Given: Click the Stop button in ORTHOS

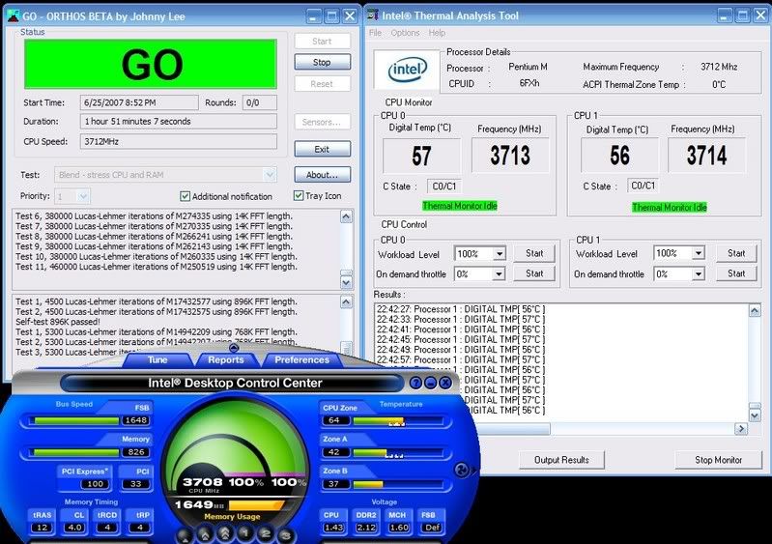Looking at the screenshot, I should [x=322, y=62].
